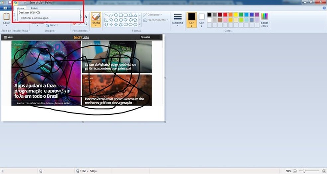Choose the Oval shape

point(116,15)
